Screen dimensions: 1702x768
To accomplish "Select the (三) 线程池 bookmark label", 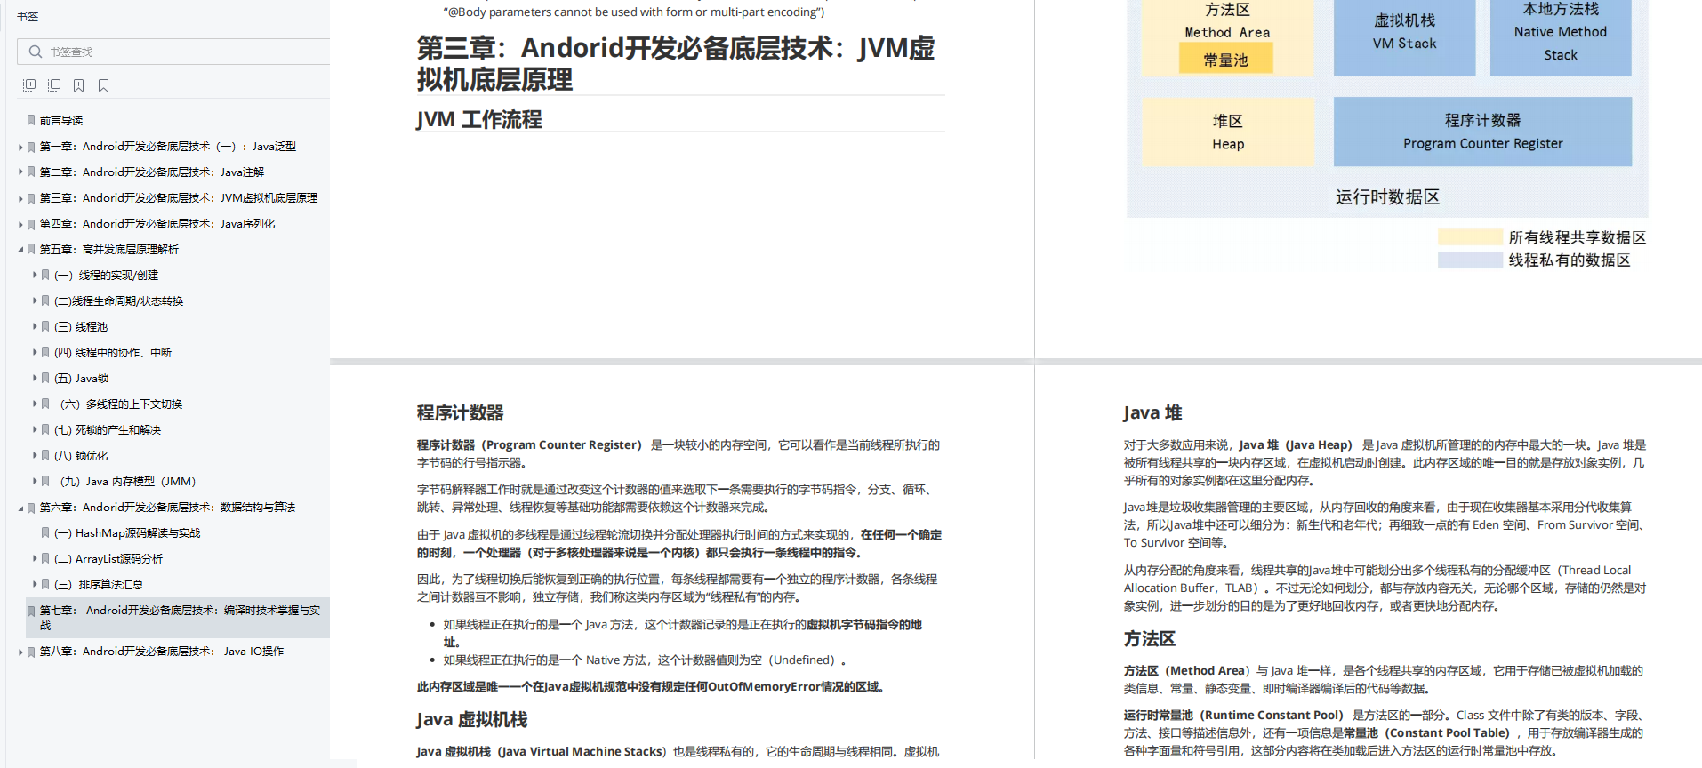I will (81, 327).
